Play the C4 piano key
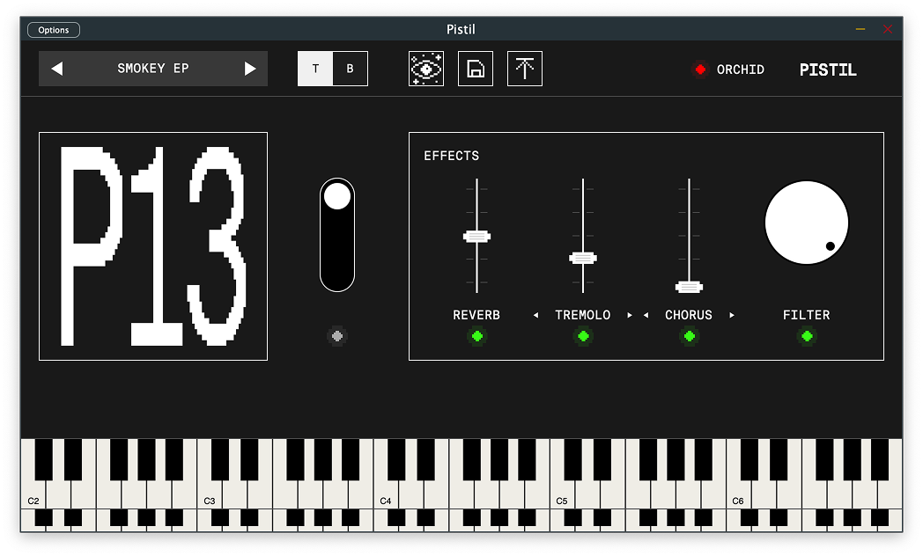Screen dimensions: 923x556 click(386, 494)
